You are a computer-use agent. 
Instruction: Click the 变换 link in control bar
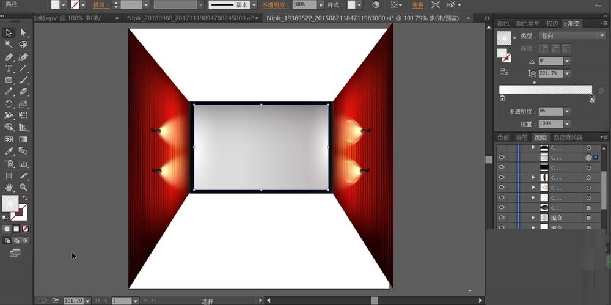click(x=418, y=5)
